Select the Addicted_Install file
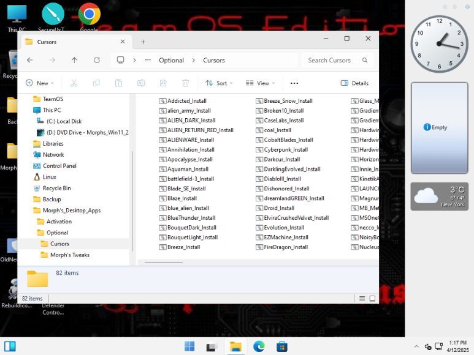 click(183, 101)
